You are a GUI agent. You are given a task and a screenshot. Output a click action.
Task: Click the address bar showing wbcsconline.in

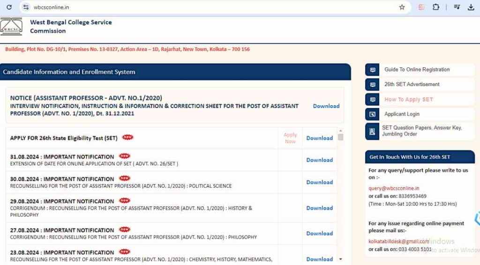click(214, 7)
